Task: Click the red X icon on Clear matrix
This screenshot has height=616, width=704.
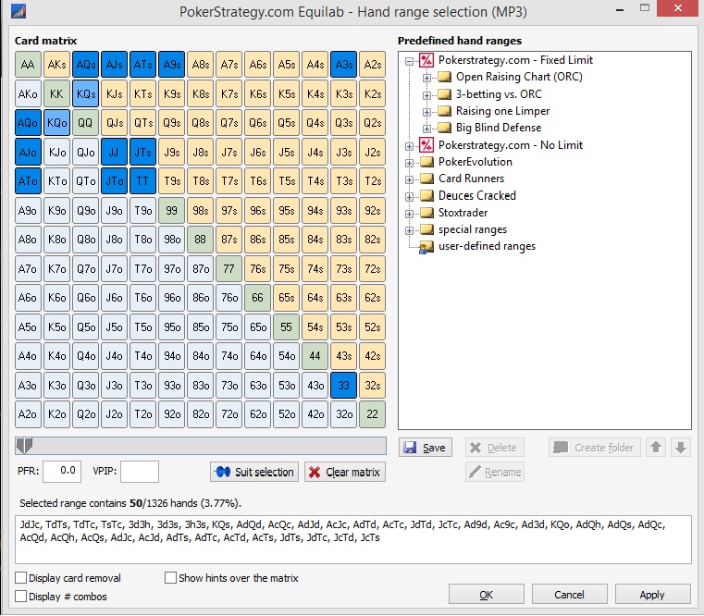Action: 315,472
